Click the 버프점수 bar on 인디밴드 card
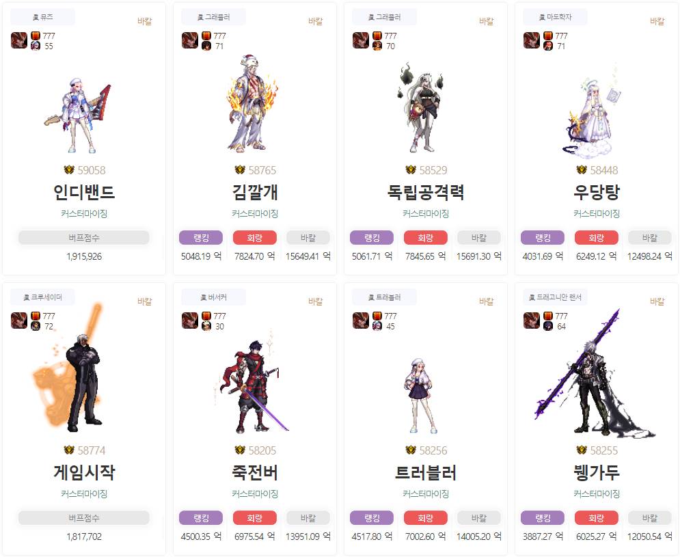680x557 pixels. pyautogui.click(x=83, y=238)
